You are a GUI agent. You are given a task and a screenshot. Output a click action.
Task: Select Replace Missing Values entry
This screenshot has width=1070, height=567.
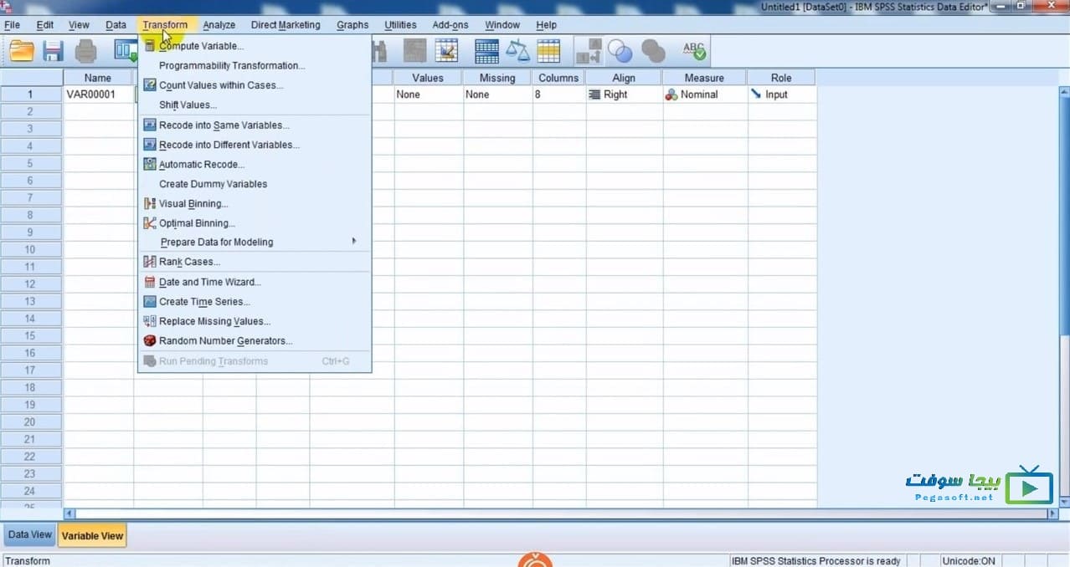pos(255,321)
